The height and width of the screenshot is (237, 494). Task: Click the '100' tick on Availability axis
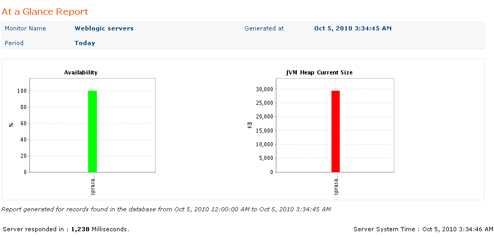click(x=23, y=91)
